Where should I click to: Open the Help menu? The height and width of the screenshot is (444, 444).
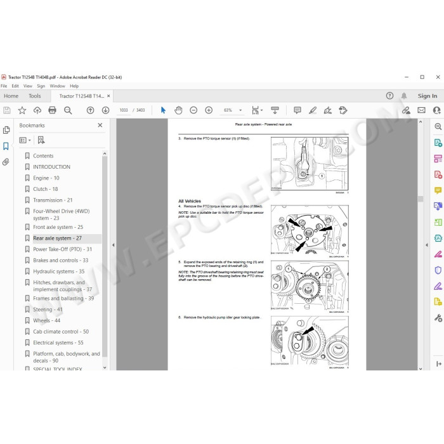pos(74,86)
